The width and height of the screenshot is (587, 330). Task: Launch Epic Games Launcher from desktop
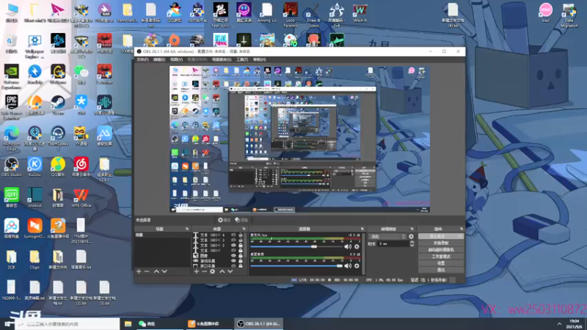(12, 107)
